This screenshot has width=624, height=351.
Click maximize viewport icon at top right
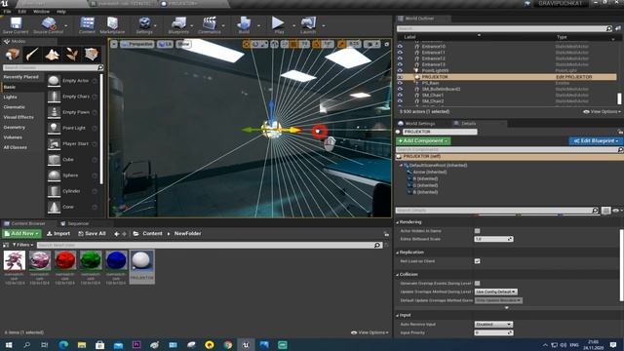point(386,44)
